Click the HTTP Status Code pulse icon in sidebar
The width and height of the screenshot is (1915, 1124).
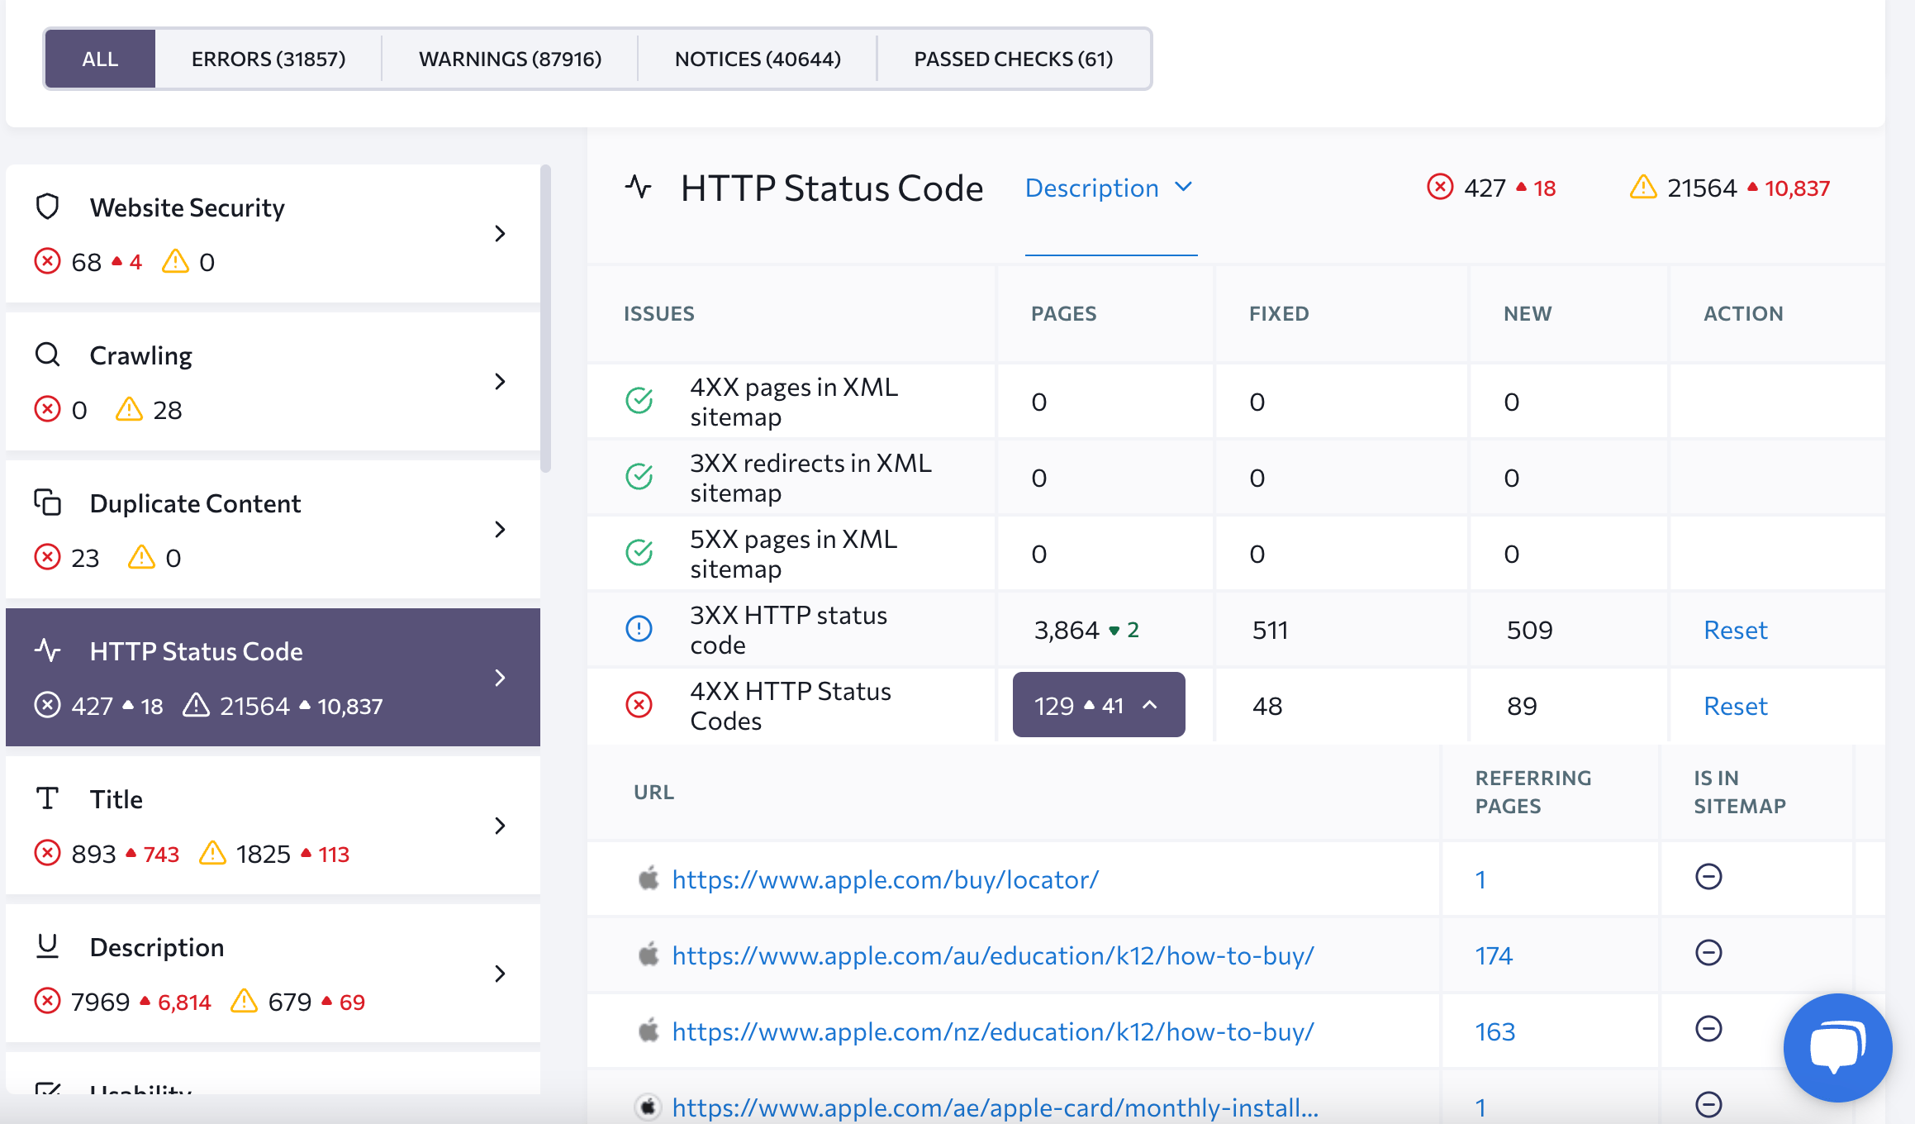click(x=48, y=650)
